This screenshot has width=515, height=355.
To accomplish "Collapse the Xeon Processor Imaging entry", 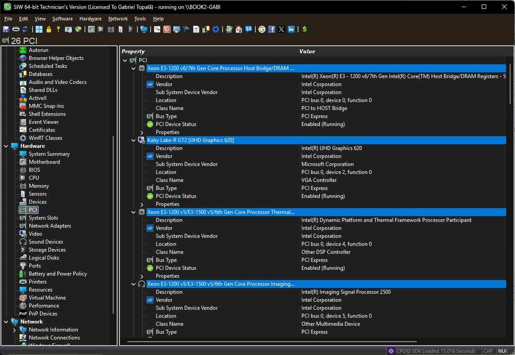I will coord(133,284).
